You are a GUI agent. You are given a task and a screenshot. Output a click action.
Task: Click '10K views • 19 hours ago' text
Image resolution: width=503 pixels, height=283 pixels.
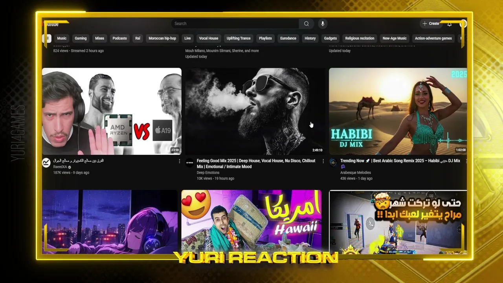[x=215, y=178]
